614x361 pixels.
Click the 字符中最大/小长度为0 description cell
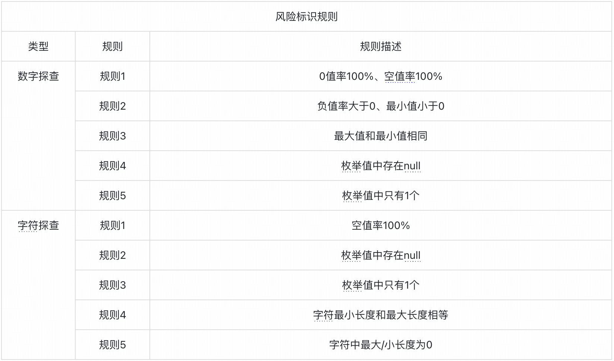pyautogui.click(x=380, y=345)
